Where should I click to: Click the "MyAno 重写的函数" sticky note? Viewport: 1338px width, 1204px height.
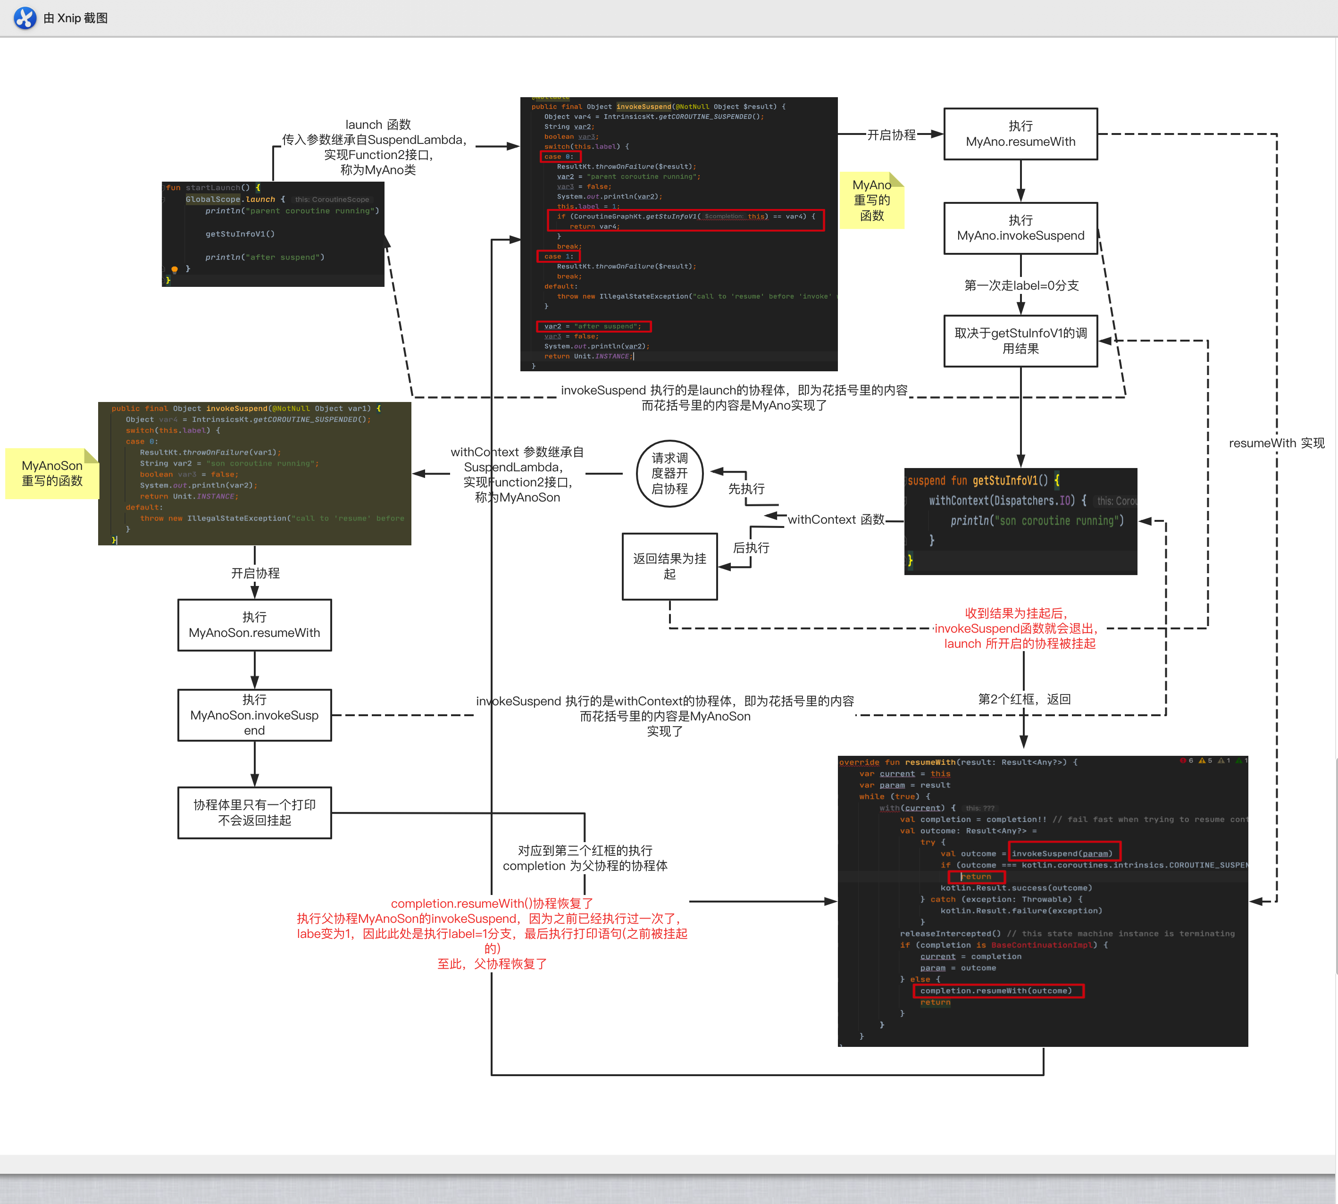pos(872,200)
